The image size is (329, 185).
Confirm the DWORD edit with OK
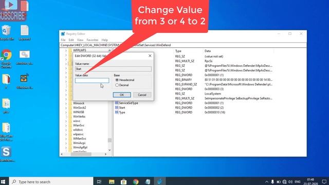coord(122,95)
